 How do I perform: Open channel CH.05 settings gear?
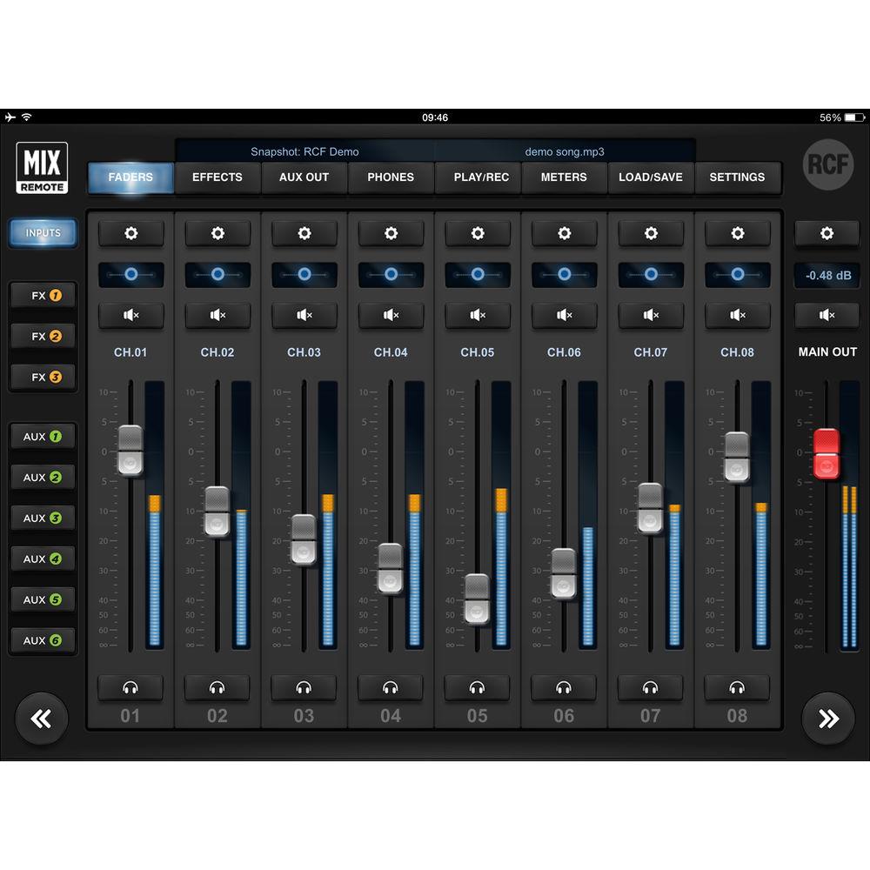click(478, 233)
